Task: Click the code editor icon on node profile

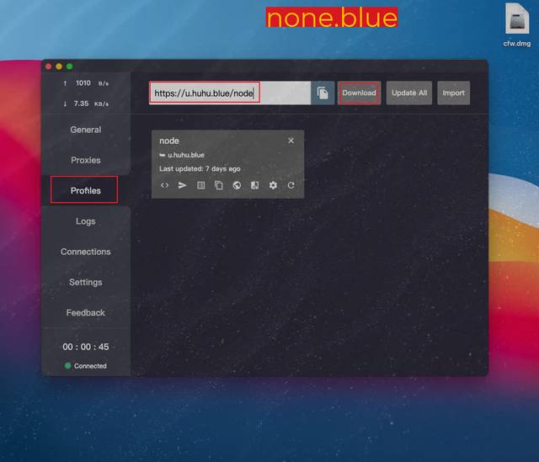Action: 165,185
